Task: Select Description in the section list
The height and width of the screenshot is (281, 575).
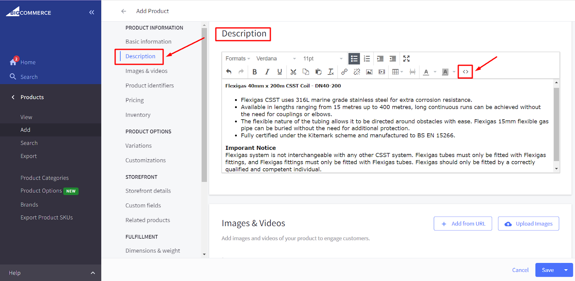Action: coord(140,56)
